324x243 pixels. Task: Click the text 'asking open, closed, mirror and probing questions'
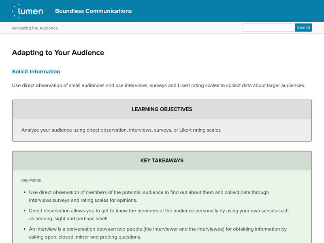pyautogui.click(x=85, y=237)
